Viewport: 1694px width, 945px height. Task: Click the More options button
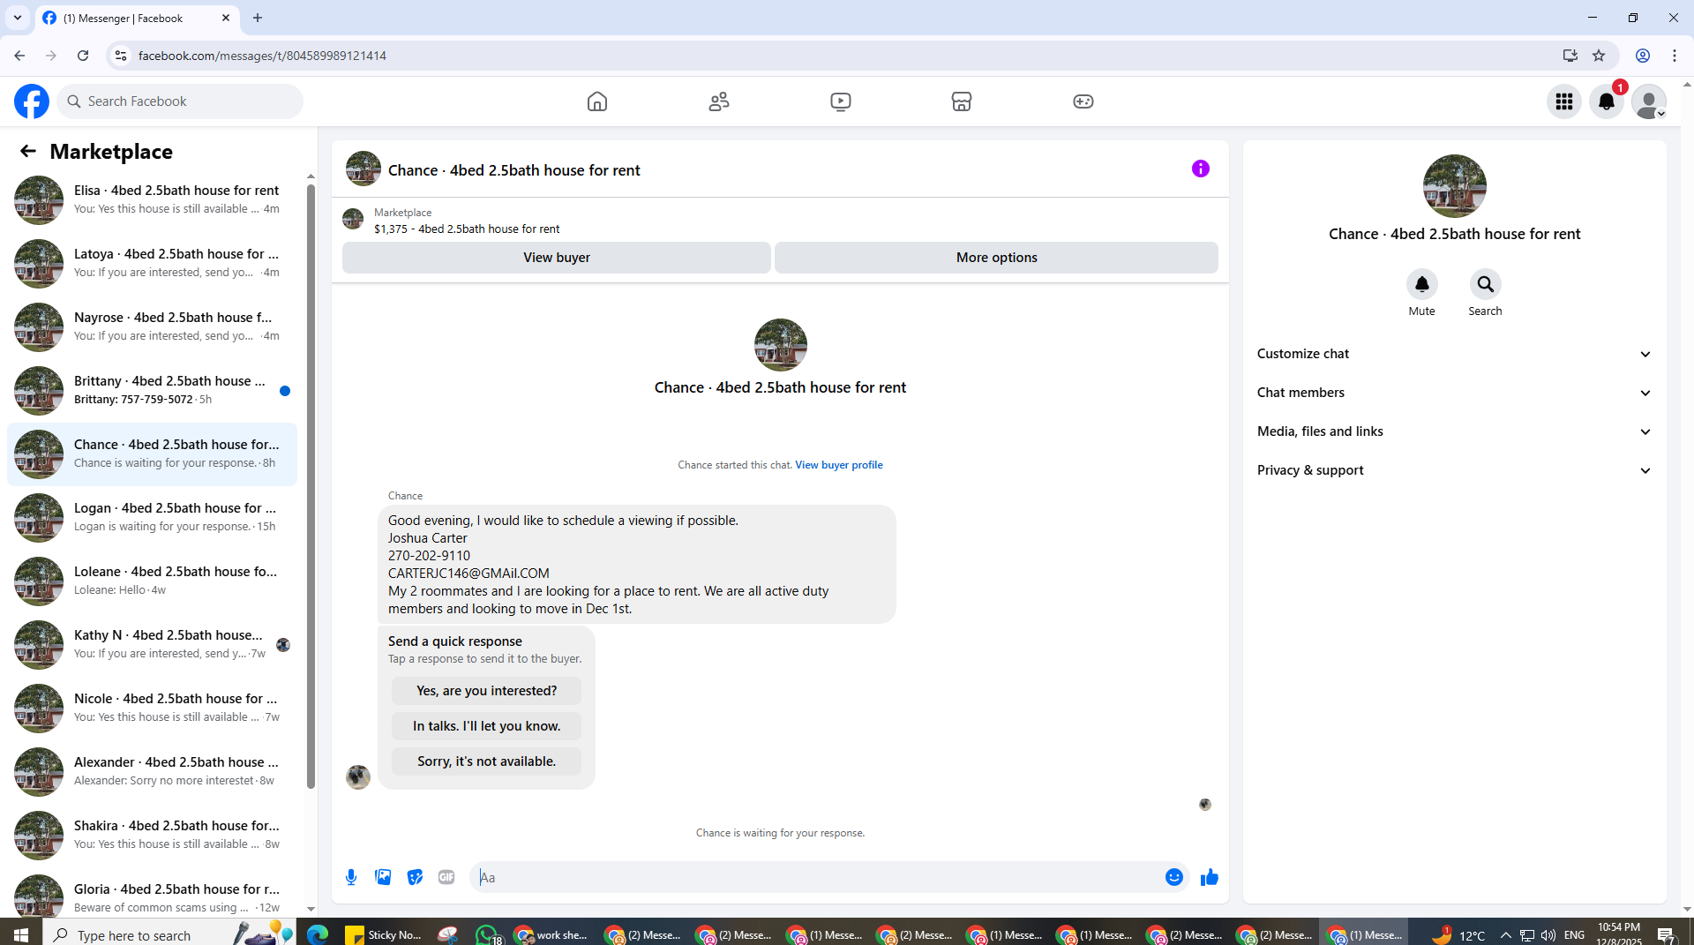[x=996, y=258]
